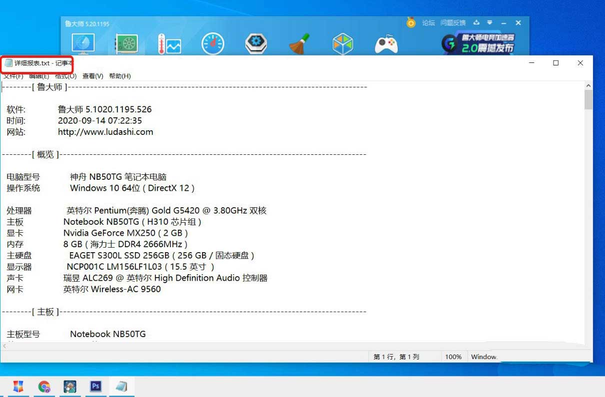The height and width of the screenshot is (397, 605).
Task: Click the "http://www.ludashi.com" text
Action: [105, 132]
